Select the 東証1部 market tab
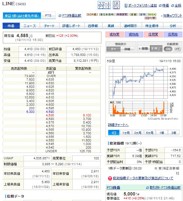This screenshot has width=183, height=201. (x=22, y=16)
